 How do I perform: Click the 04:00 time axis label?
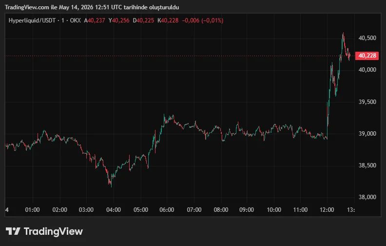pyautogui.click(x=114, y=210)
